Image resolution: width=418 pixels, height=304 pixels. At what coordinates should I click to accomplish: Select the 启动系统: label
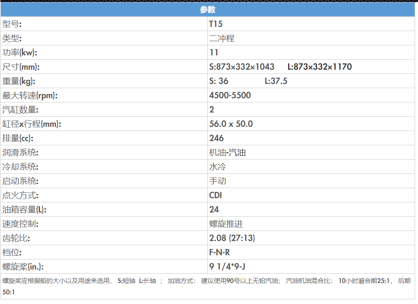pyautogui.click(x=20, y=181)
